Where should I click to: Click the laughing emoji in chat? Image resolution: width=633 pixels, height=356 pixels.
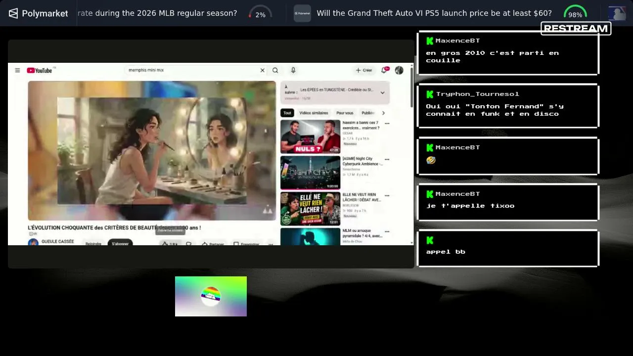click(x=431, y=160)
